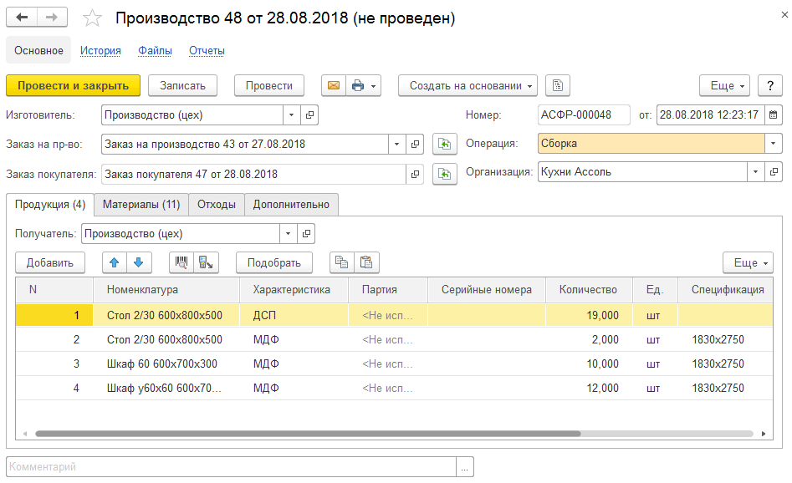The height and width of the screenshot is (483, 792).
Task: Switch to Основное section
Action: click(38, 50)
